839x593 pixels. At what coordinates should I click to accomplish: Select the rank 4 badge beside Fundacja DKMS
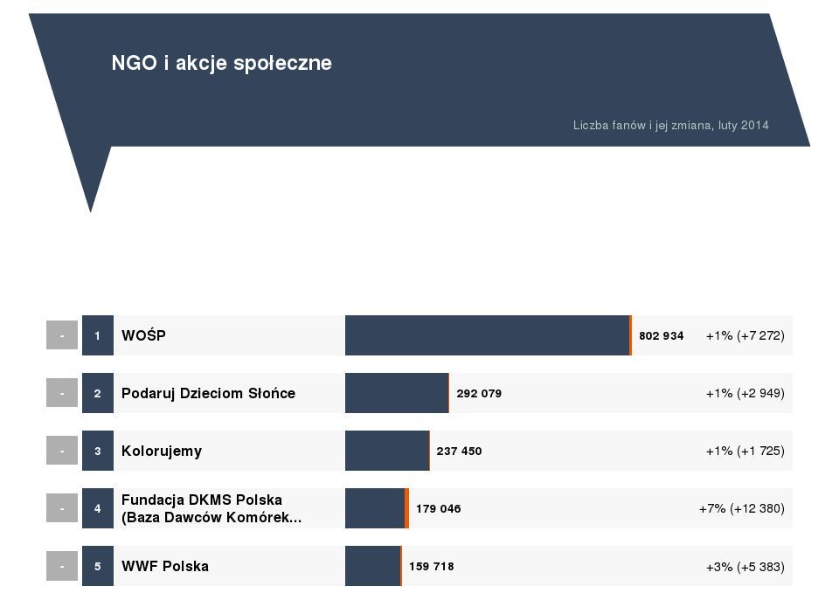click(x=98, y=508)
